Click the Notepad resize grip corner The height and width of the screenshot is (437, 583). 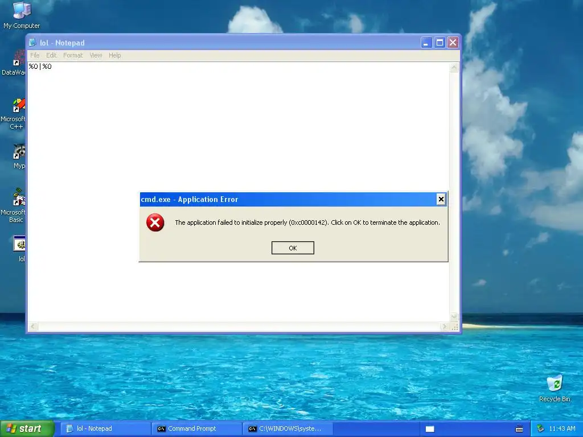pyautogui.click(x=454, y=327)
